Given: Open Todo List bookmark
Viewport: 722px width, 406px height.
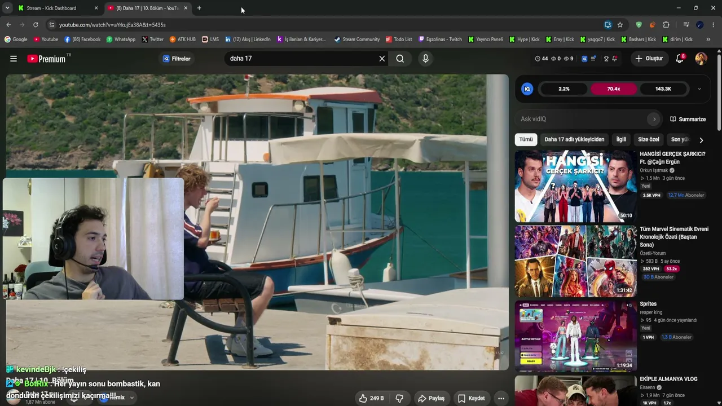Looking at the screenshot, I should point(399,39).
